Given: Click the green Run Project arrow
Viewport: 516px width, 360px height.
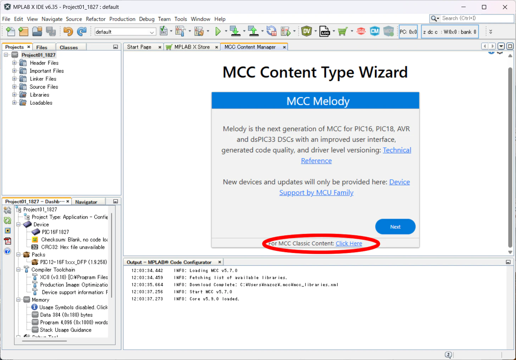Looking at the screenshot, I should click(218, 32).
